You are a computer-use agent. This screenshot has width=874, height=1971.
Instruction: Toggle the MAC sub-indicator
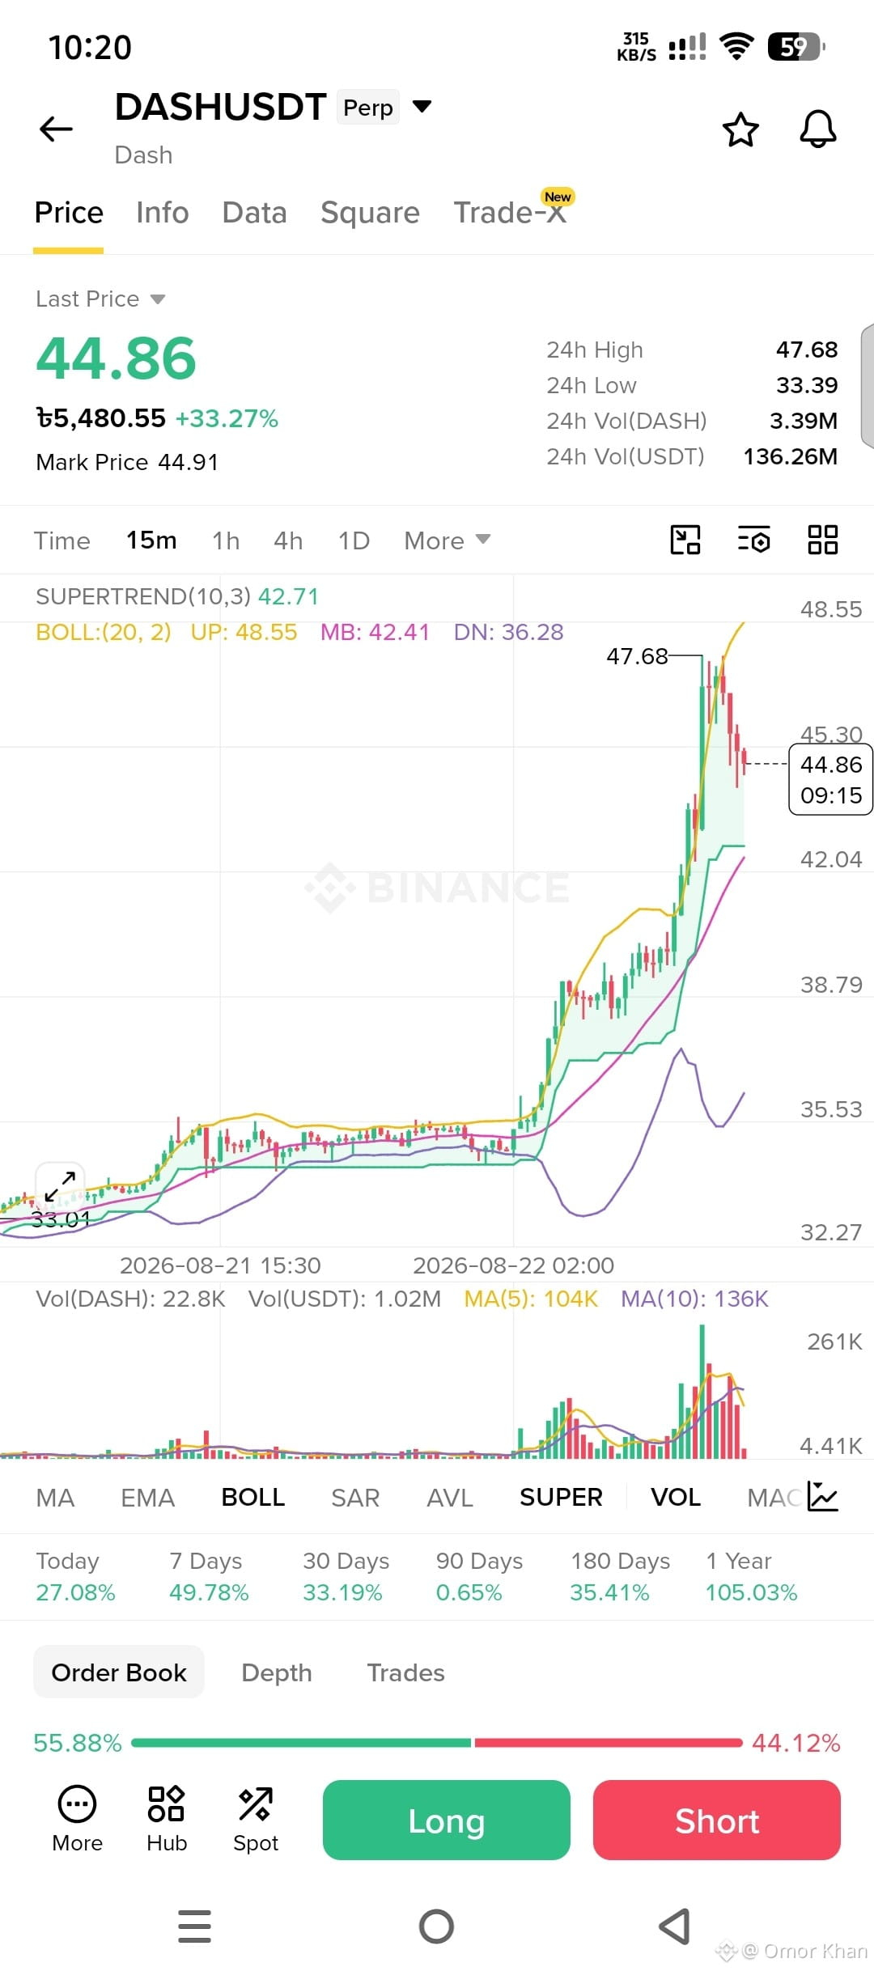pyautogui.click(x=774, y=1498)
